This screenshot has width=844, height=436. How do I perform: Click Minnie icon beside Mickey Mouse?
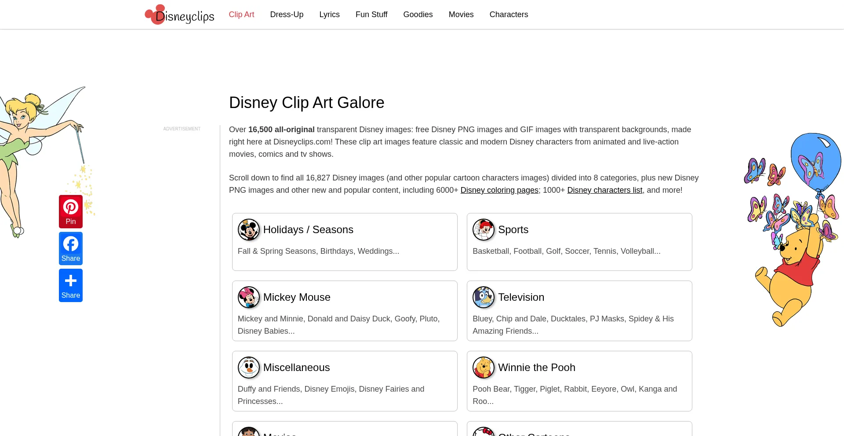pyautogui.click(x=249, y=297)
